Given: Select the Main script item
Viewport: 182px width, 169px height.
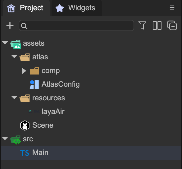Looking at the screenshot, I should click(91, 153).
